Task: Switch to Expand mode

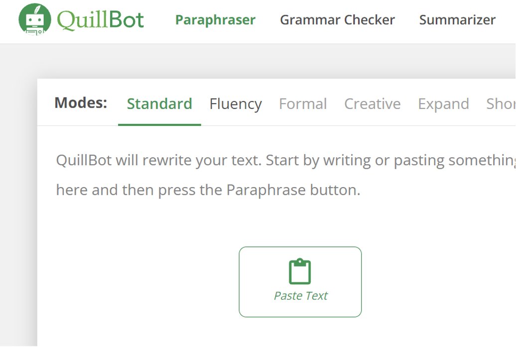Action: tap(443, 104)
